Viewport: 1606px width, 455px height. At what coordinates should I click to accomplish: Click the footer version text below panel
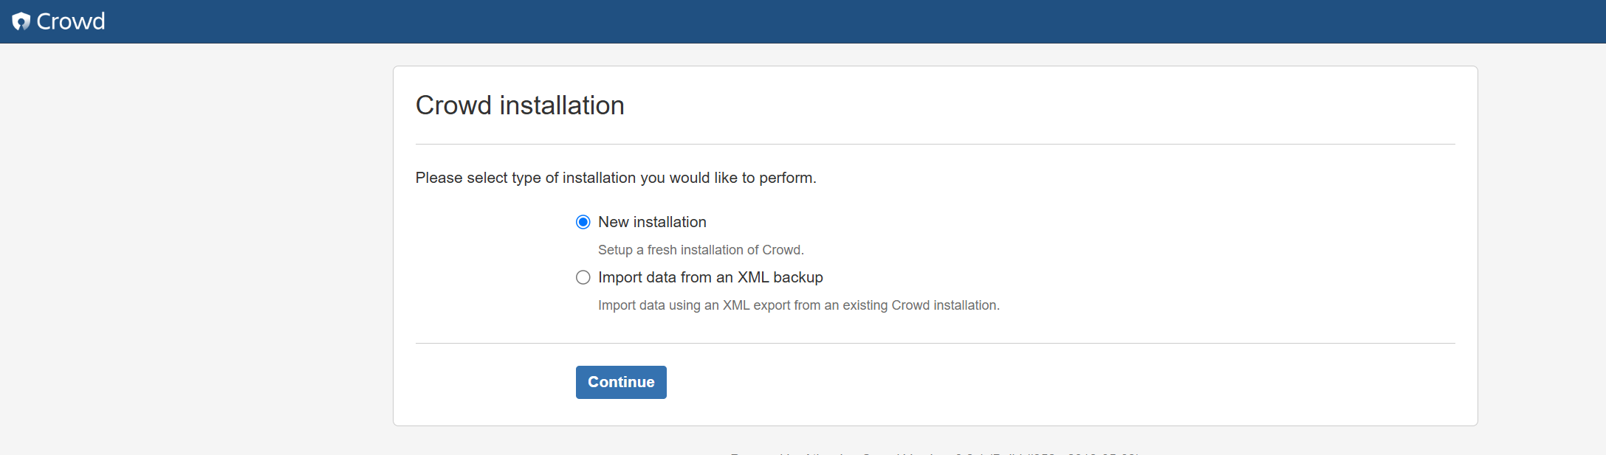coord(935,451)
